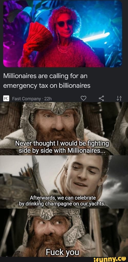Tap the final Gimli meme panel

[x=64, y=233]
